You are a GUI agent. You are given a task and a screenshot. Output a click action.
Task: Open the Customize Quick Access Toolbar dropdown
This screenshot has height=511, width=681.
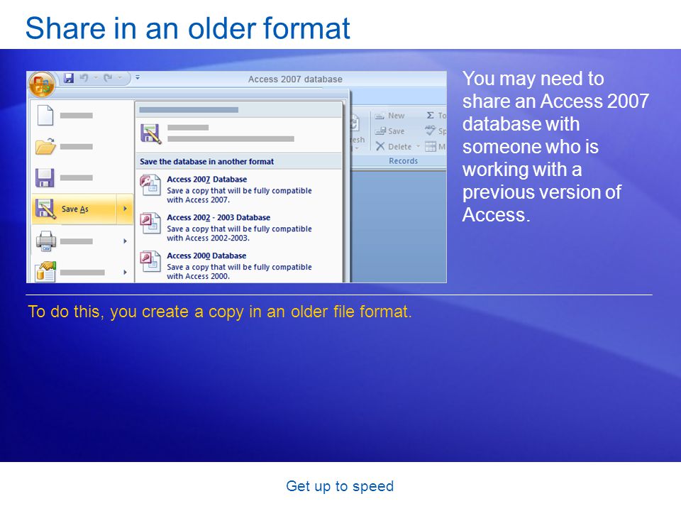(x=137, y=78)
